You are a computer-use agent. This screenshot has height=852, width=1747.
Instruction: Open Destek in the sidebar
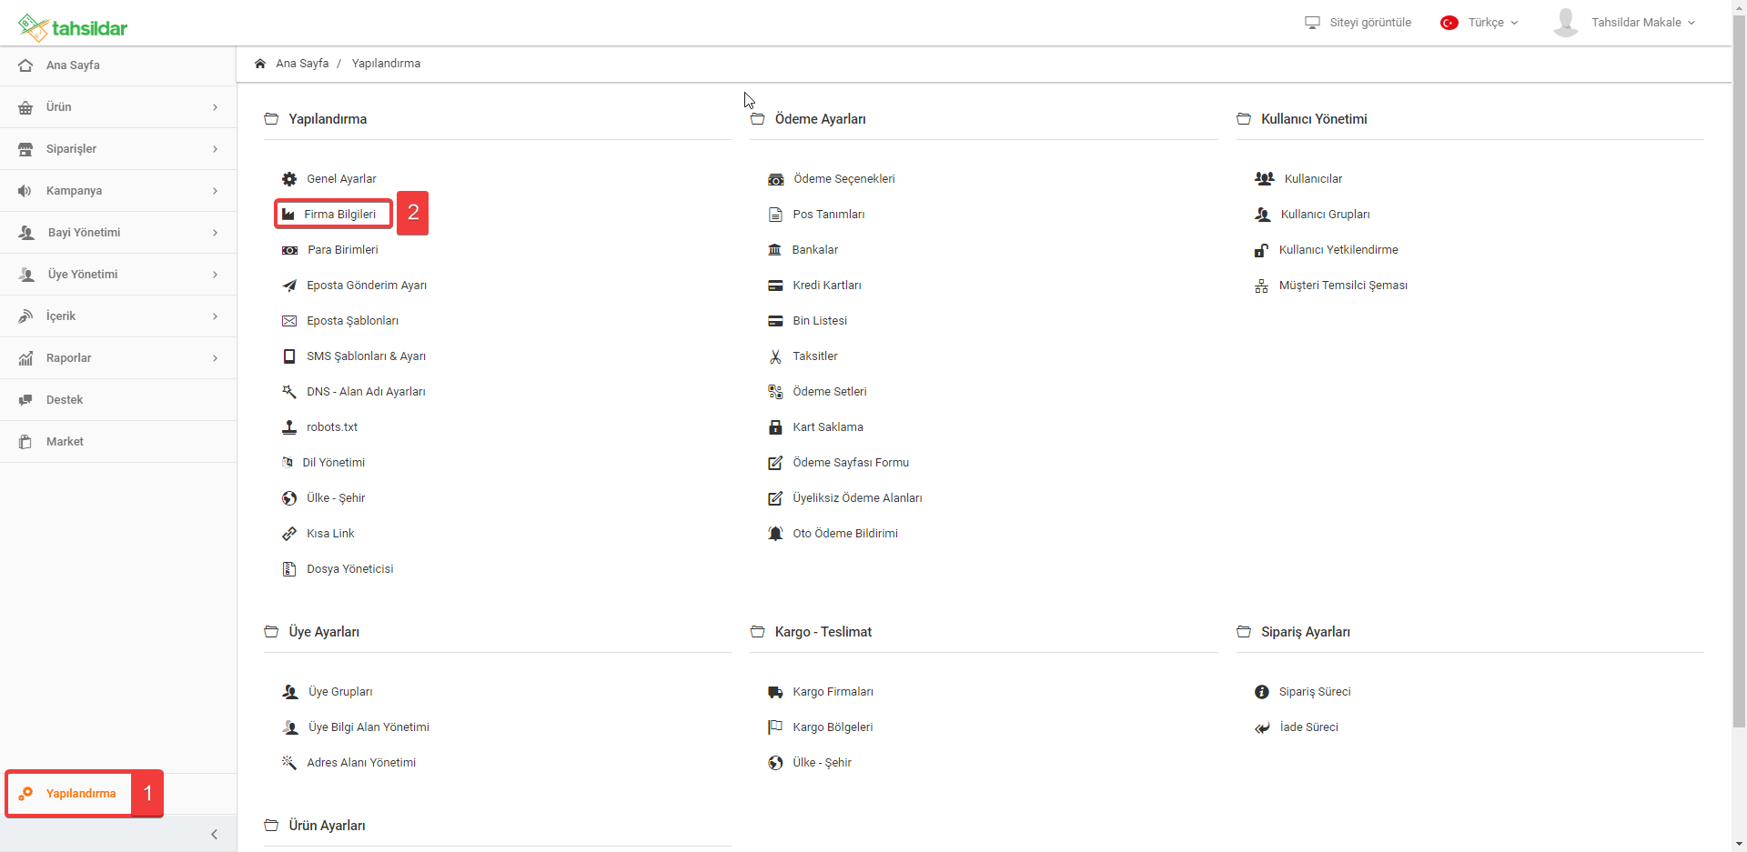[118, 400]
